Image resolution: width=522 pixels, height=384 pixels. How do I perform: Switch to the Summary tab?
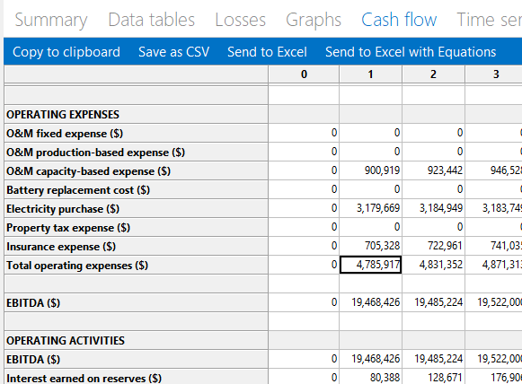click(x=51, y=20)
